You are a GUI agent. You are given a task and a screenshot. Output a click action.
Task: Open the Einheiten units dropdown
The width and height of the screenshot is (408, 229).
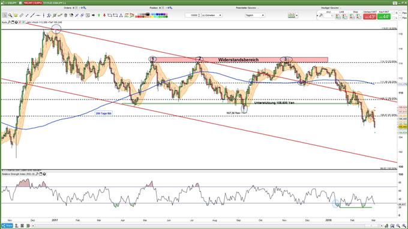click(x=212, y=16)
